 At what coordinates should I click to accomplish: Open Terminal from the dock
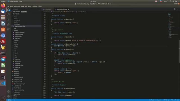(3, 54)
